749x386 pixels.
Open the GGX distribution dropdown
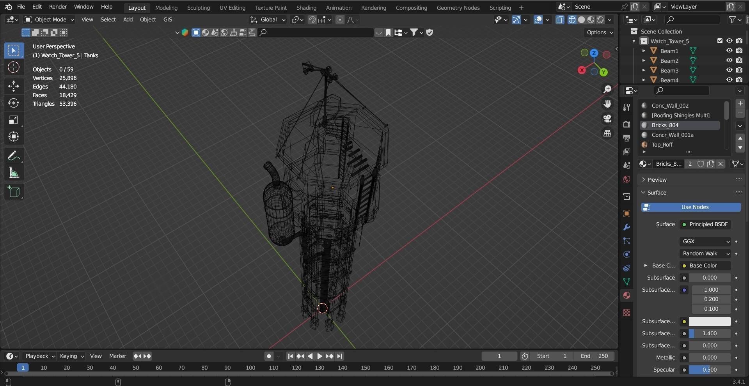(705, 241)
